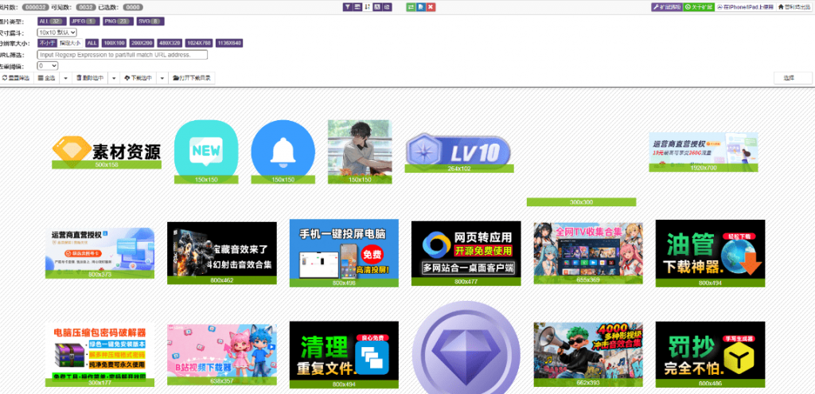Screen dimensions: 815x394
Task: Open the green about extension button
Action: tap(698, 6)
